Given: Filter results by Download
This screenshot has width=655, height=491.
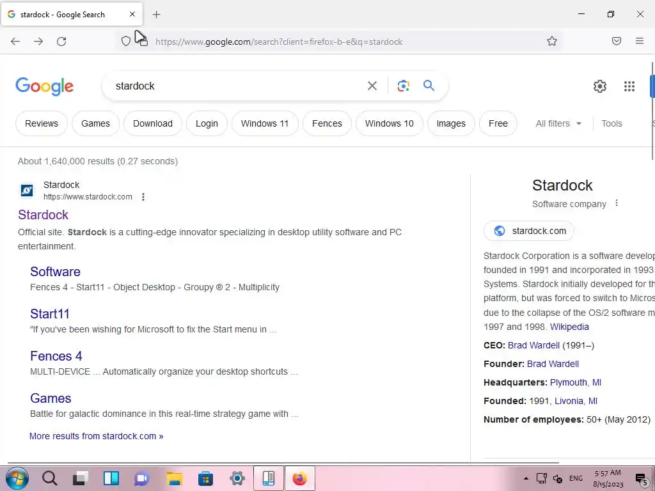Looking at the screenshot, I should (x=153, y=123).
